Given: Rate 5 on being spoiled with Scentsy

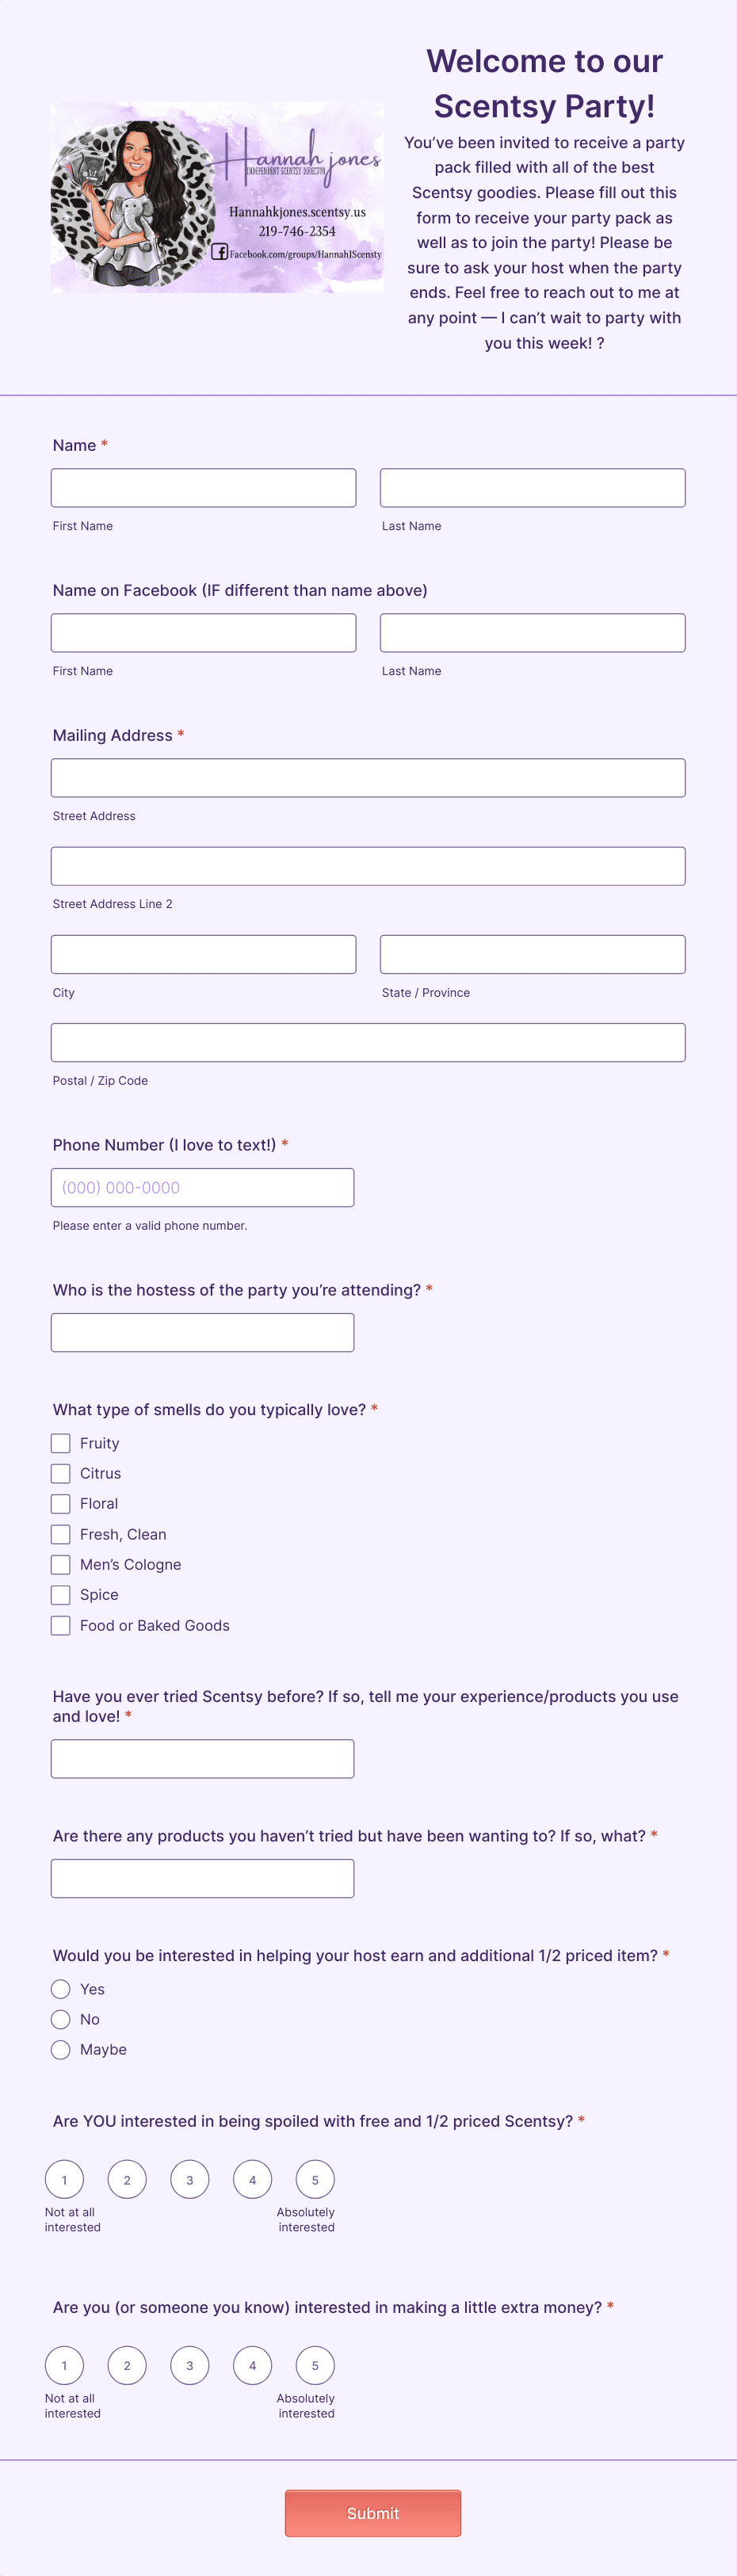Looking at the screenshot, I should pos(315,2179).
